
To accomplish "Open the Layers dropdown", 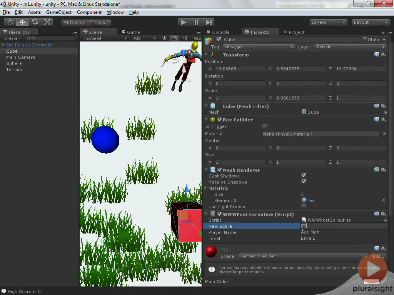I will 328,22.
